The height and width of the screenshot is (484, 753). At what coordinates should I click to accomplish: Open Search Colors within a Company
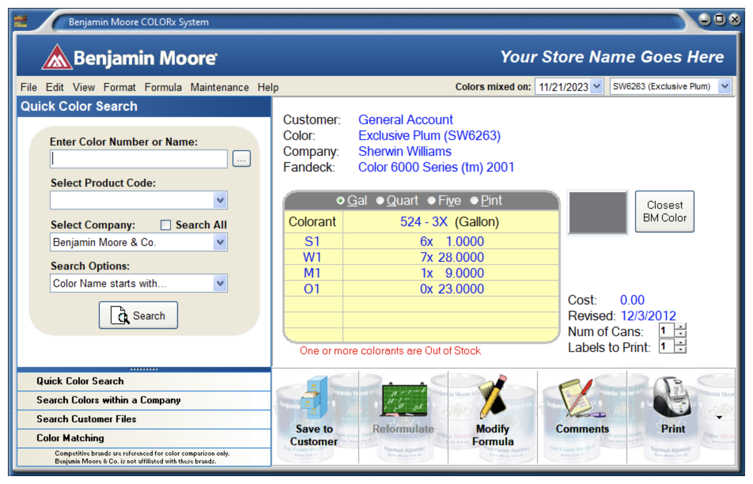pos(144,400)
